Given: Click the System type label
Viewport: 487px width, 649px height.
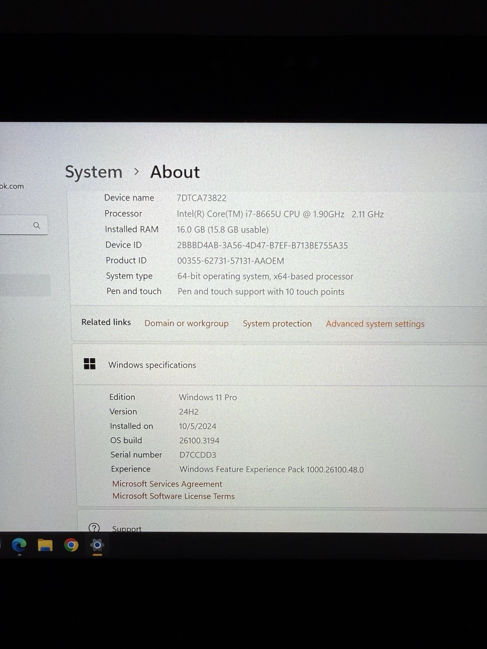Looking at the screenshot, I should 129,276.
